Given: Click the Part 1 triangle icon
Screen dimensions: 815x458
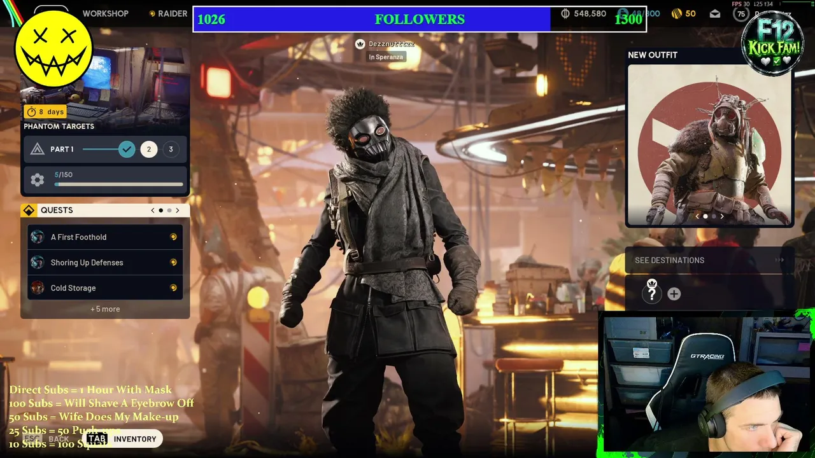Looking at the screenshot, I should click(x=37, y=149).
